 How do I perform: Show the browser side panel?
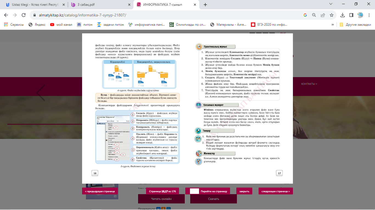tap(351, 15)
